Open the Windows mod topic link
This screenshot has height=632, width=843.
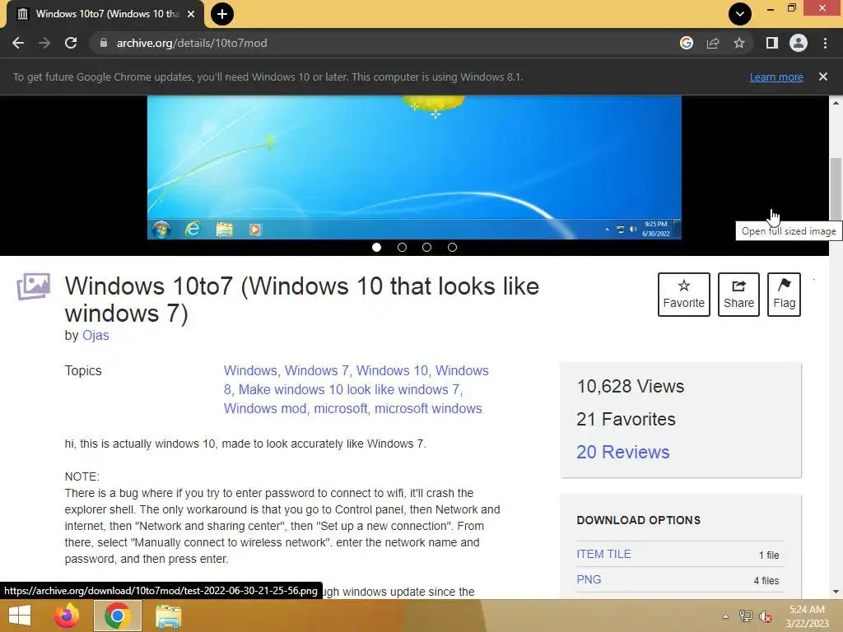(265, 408)
